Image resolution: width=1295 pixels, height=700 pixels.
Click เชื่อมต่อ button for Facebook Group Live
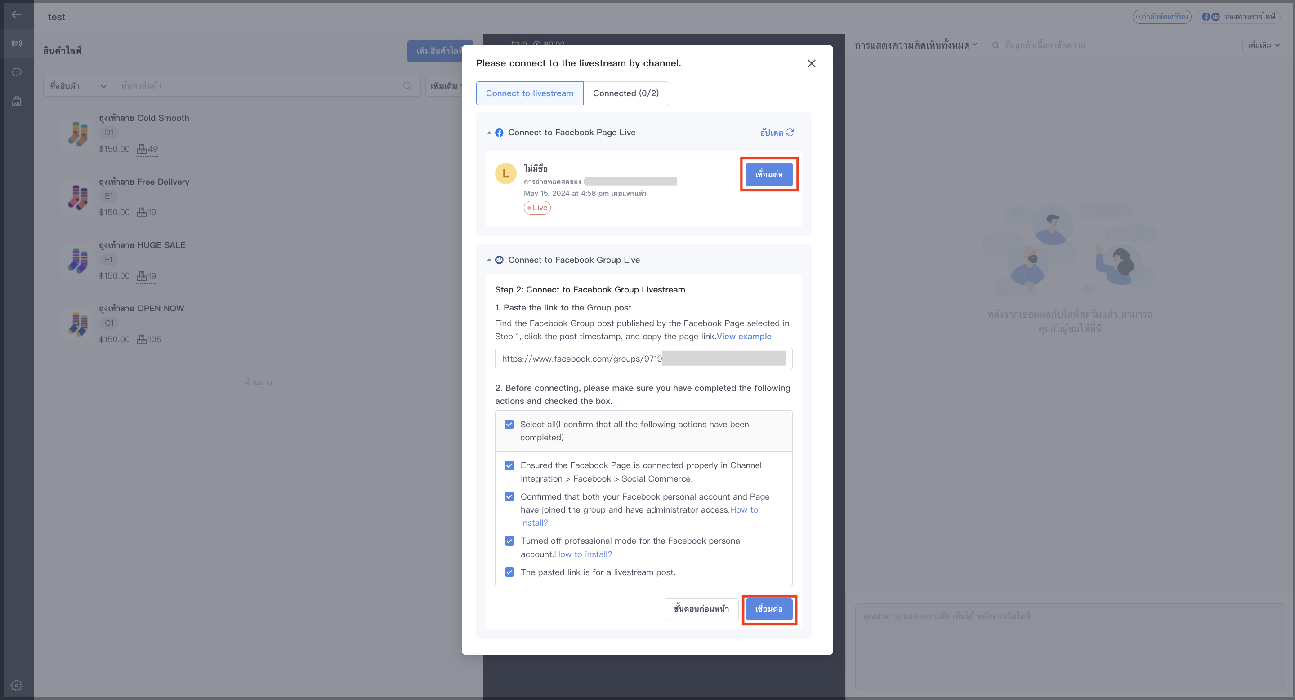click(x=768, y=609)
